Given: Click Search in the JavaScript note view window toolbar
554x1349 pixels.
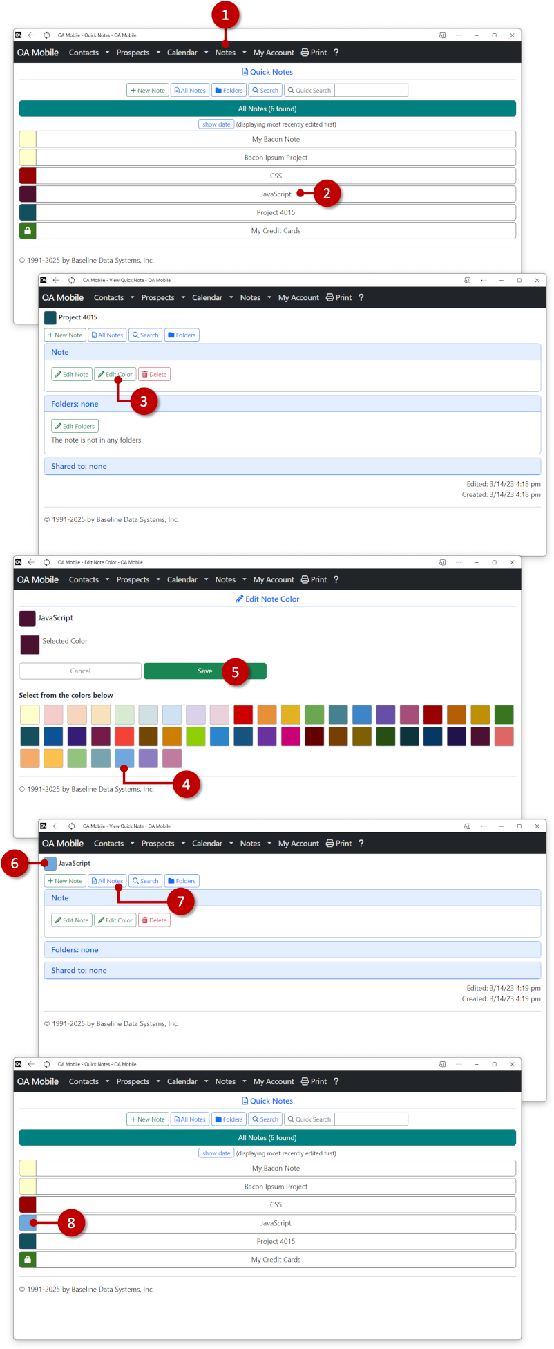Looking at the screenshot, I should tap(146, 881).
